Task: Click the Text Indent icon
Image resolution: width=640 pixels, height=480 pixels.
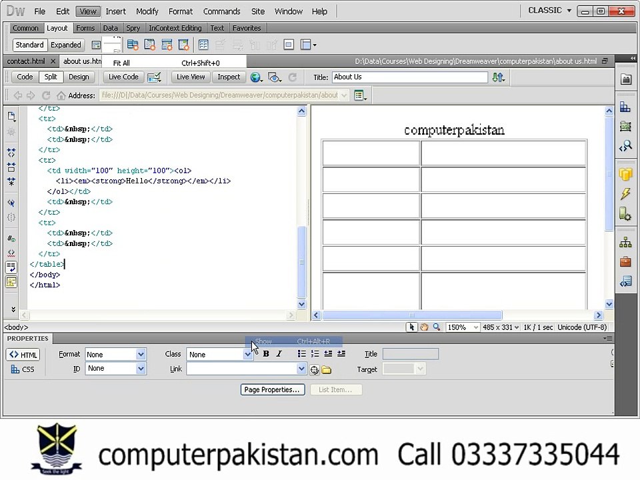Action: point(341,354)
